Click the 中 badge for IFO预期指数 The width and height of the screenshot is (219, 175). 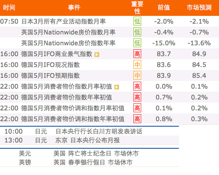click(x=137, y=75)
